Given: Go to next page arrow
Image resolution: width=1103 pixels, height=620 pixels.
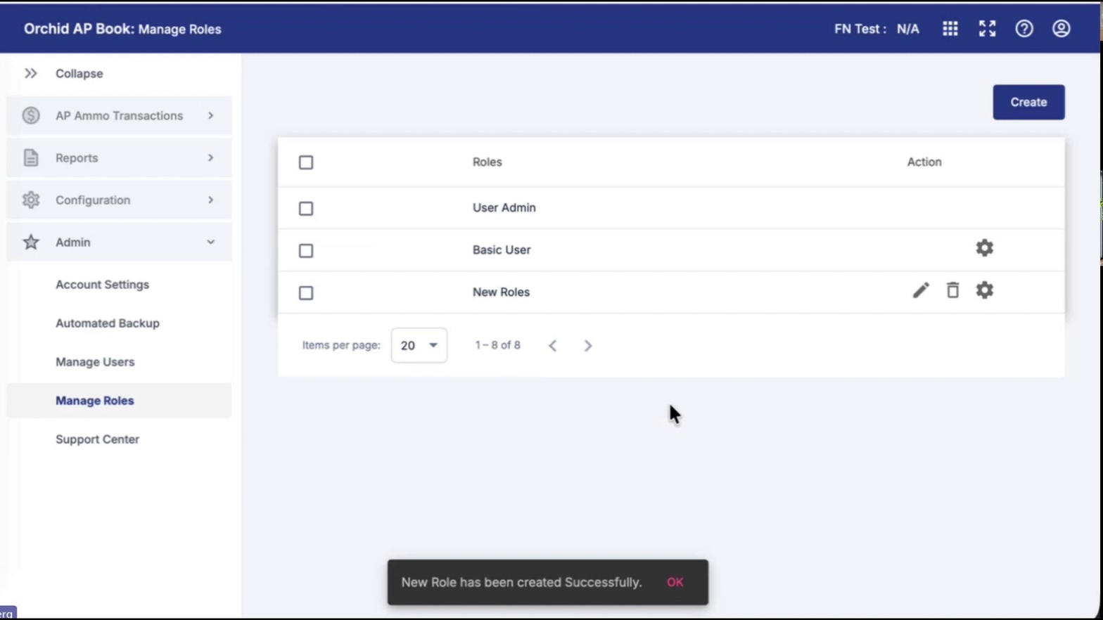Looking at the screenshot, I should (x=588, y=346).
